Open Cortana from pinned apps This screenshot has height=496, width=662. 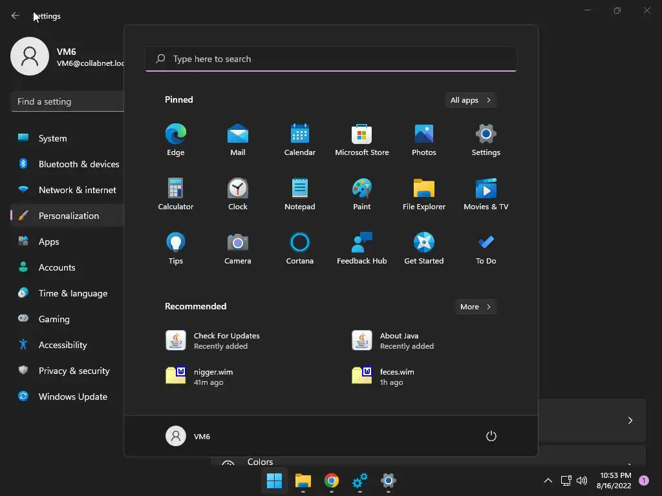coord(300,249)
